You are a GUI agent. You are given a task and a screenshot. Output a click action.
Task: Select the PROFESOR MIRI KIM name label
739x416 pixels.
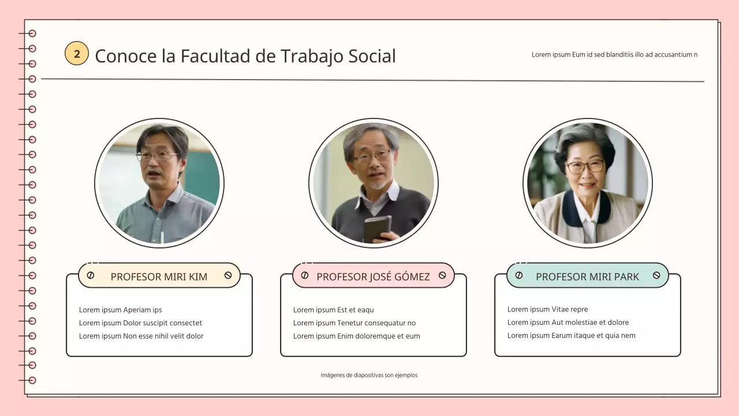[159, 277]
